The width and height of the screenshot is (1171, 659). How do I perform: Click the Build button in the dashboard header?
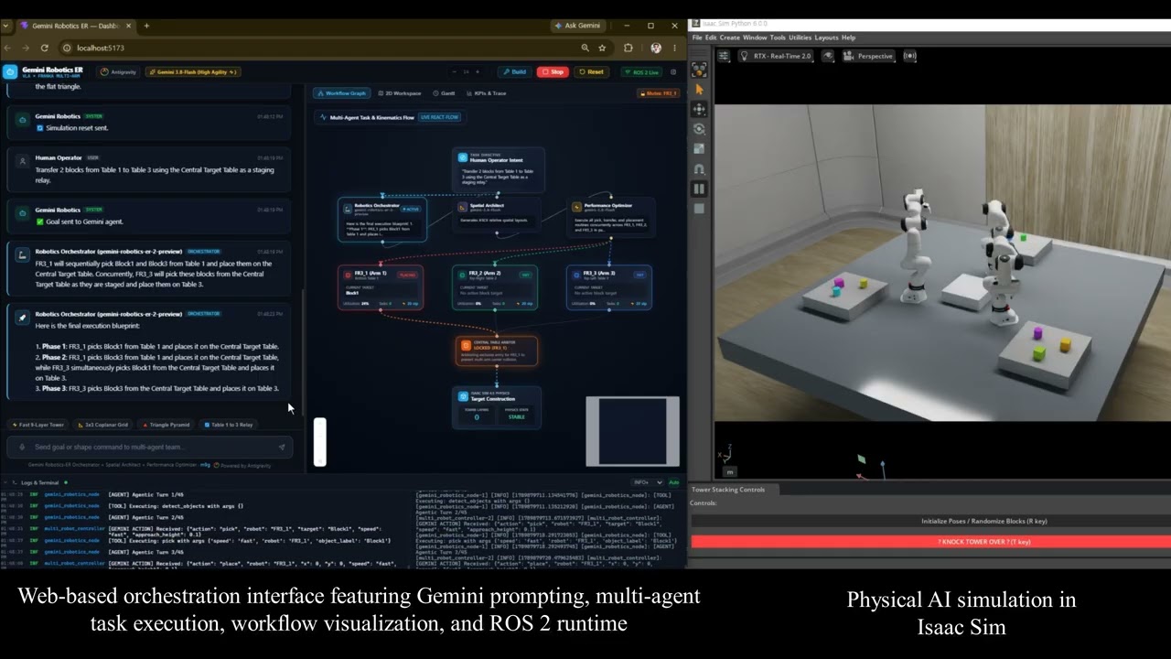pos(514,71)
